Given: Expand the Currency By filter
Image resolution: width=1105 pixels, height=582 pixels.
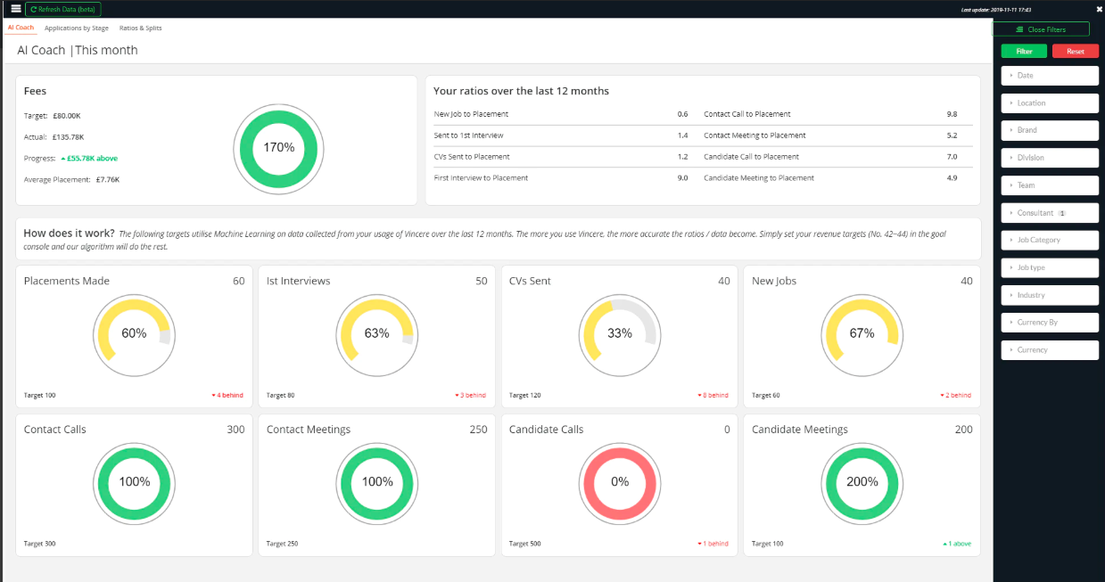Looking at the screenshot, I should coord(1050,323).
